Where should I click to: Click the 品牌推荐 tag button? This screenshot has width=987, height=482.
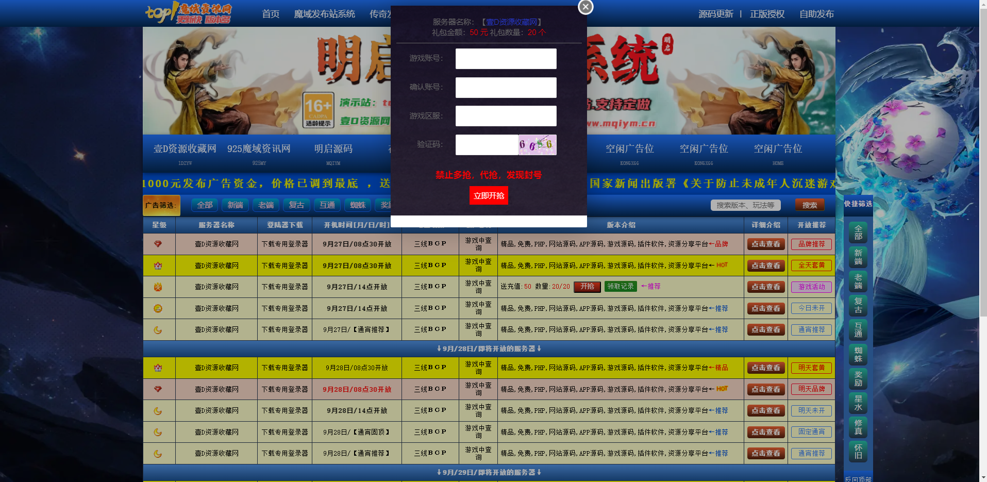tap(811, 244)
